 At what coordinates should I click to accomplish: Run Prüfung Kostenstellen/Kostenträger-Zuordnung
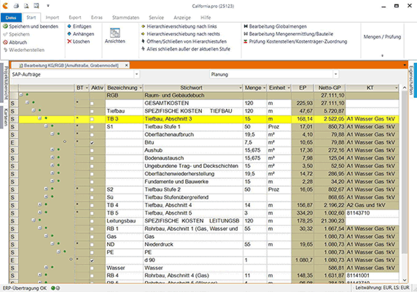(x=296, y=41)
